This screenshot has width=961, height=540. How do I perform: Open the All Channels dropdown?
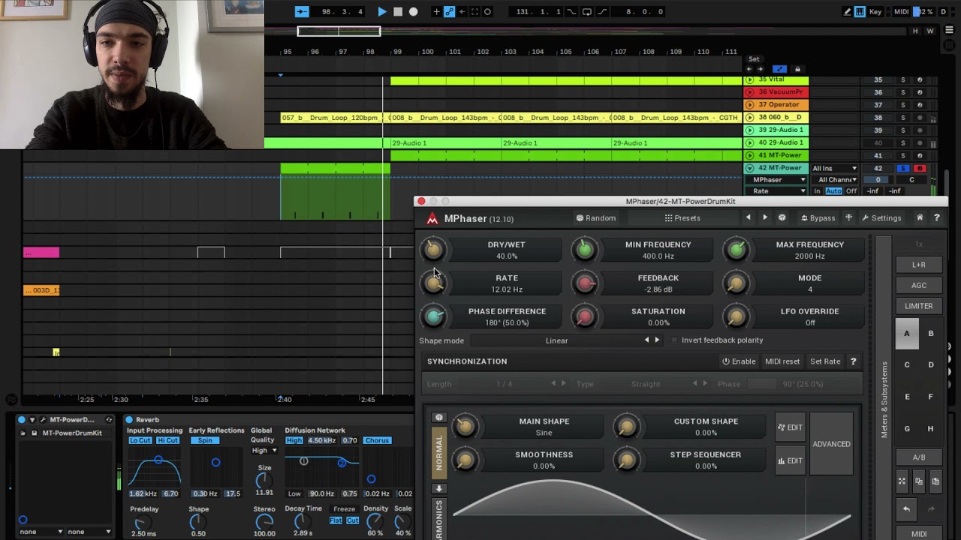point(837,180)
